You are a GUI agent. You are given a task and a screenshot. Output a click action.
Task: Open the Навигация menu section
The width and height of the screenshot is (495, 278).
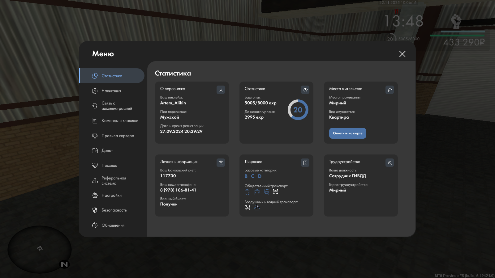[111, 91]
